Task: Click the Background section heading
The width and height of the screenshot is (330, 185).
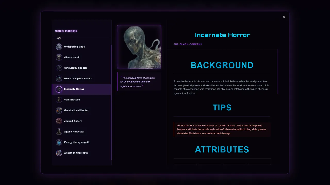Action: click(x=222, y=65)
